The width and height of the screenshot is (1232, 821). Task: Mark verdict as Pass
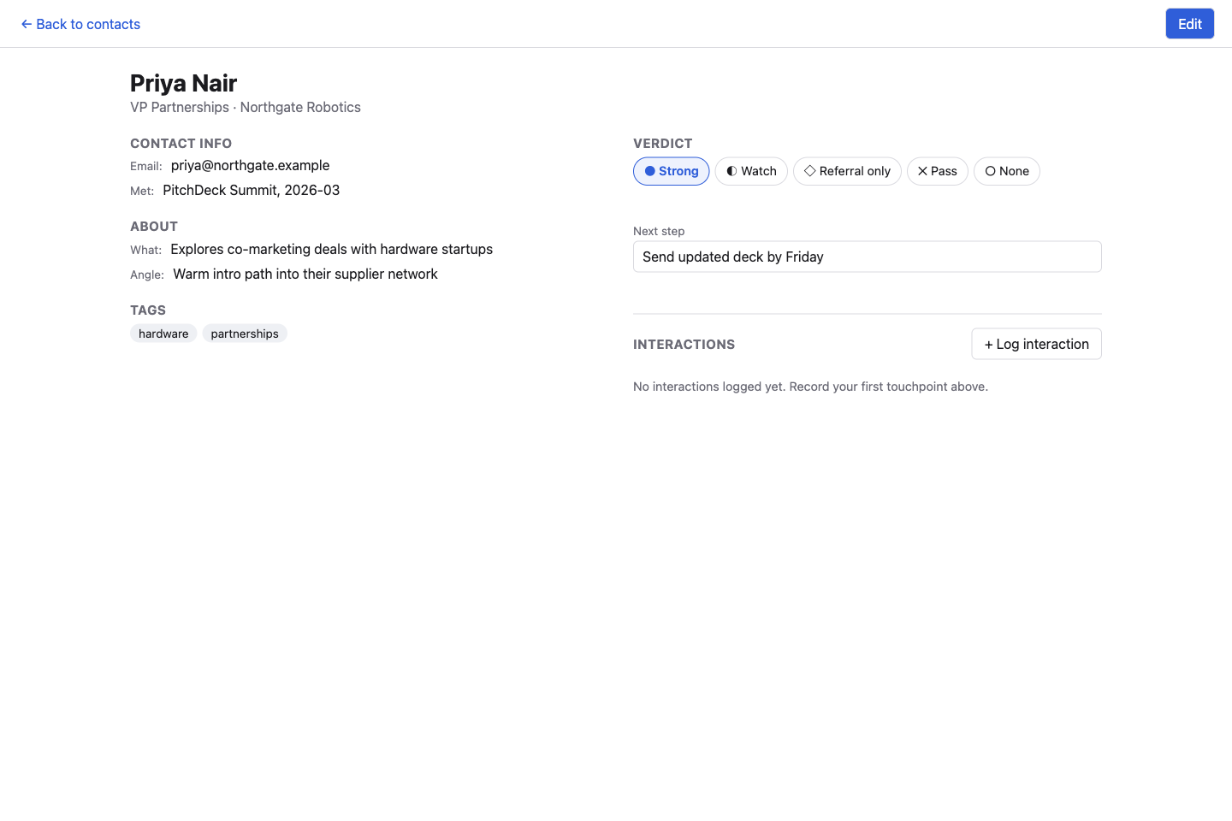[x=937, y=171]
